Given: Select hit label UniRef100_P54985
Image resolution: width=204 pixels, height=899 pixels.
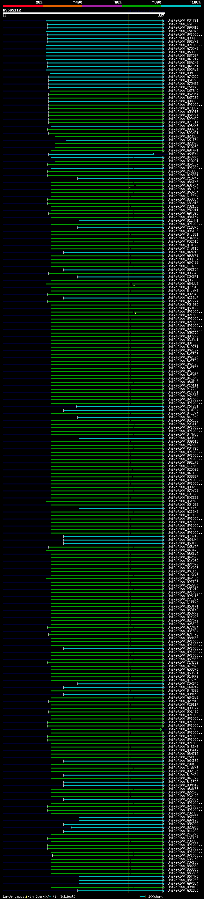Looking at the screenshot, I should 183,305.
